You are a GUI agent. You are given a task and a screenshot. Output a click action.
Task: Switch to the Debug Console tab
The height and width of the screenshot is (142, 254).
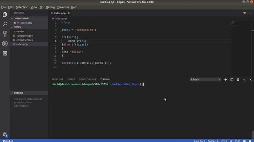pos(88,79)
